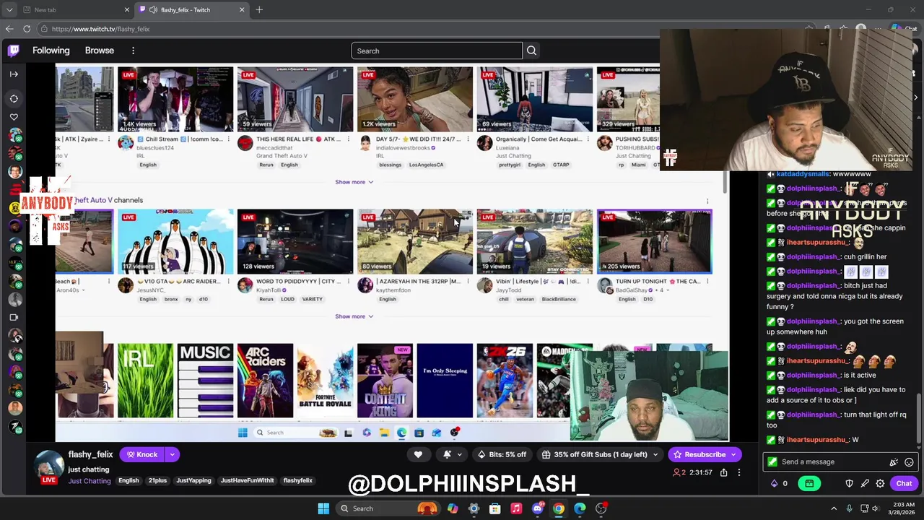The image size is (924, 520).
Task: Expand the Knock dropdown arrow
Action: pos(172,454)
